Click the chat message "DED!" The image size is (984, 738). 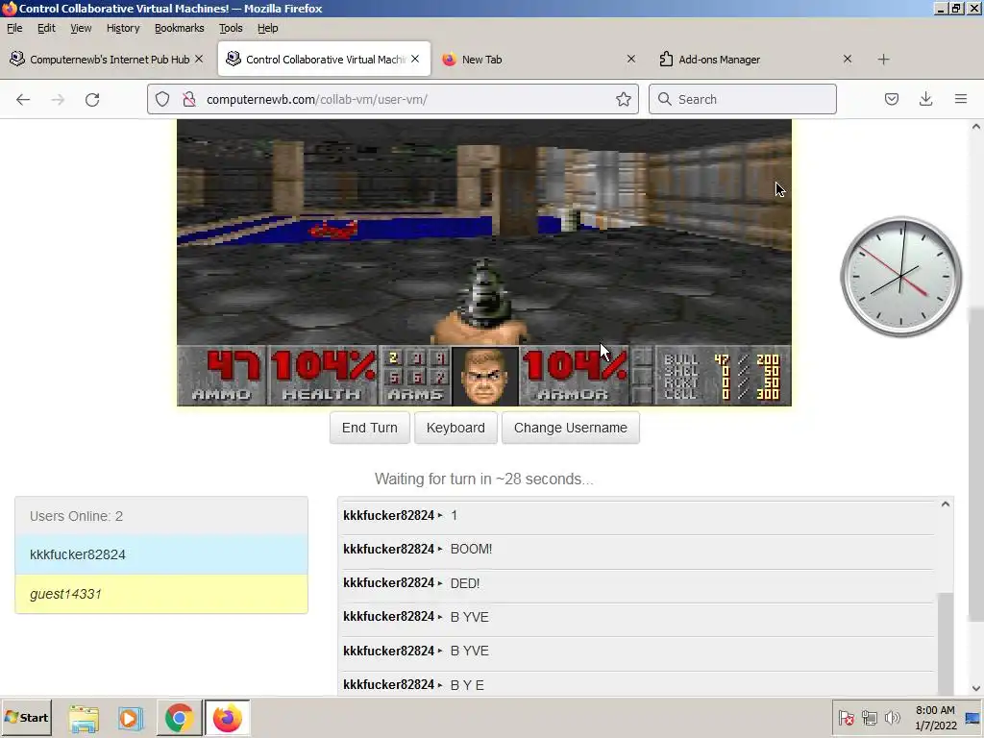tap(465, 583)
